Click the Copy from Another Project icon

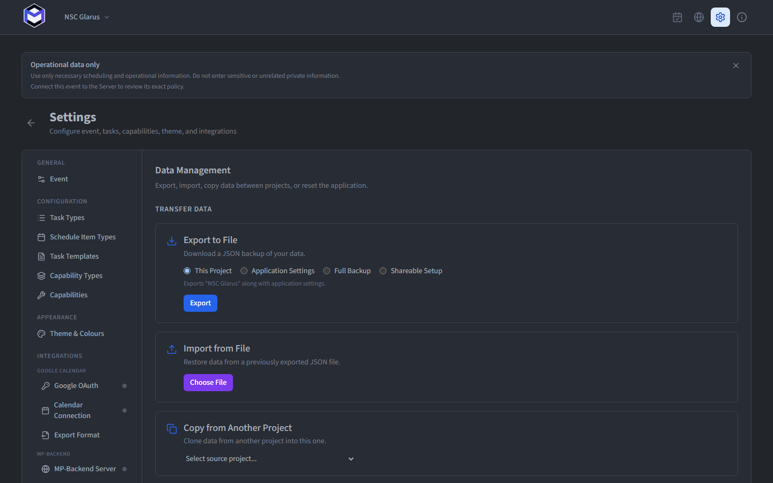pos(172,429)
